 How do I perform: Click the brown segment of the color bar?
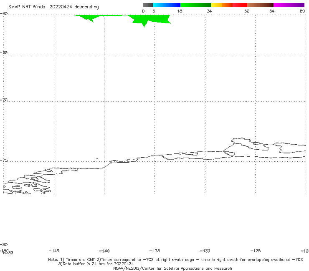260,5
